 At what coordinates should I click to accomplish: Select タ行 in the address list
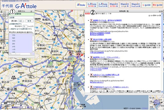click(14, 44)
